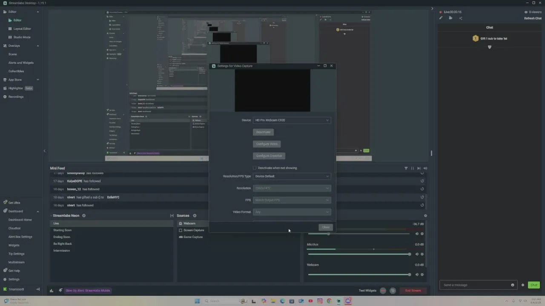Select the Game Capture source

point(194,237)
